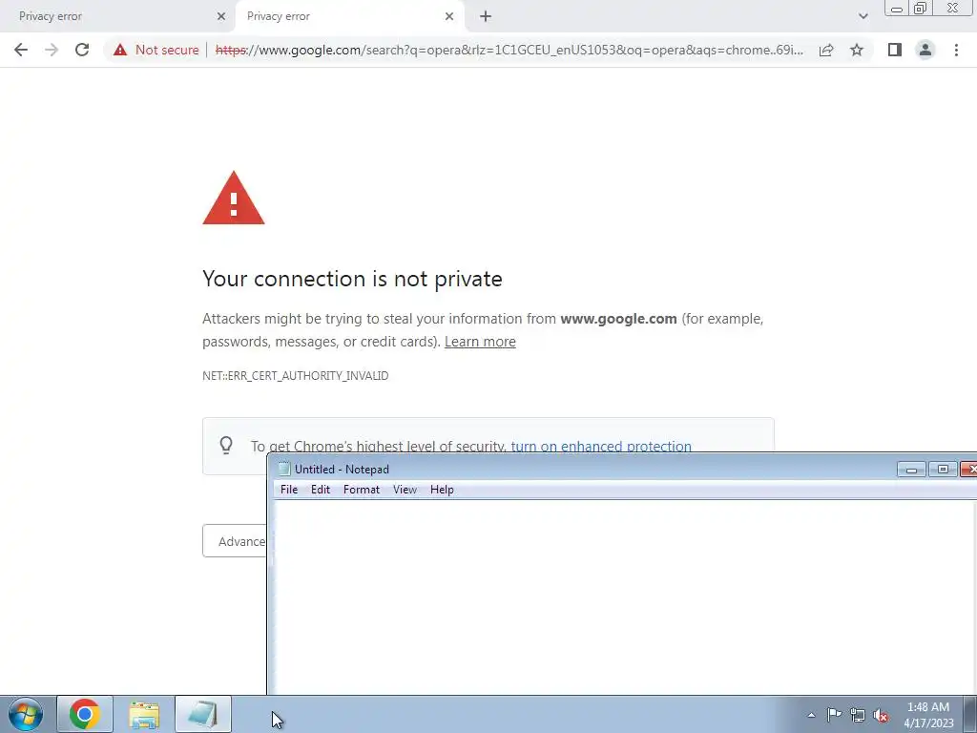Image resolution: width=977 pixels, height=733 pixels.
Task: Close the first Privacy error tab
Action: 221,17
